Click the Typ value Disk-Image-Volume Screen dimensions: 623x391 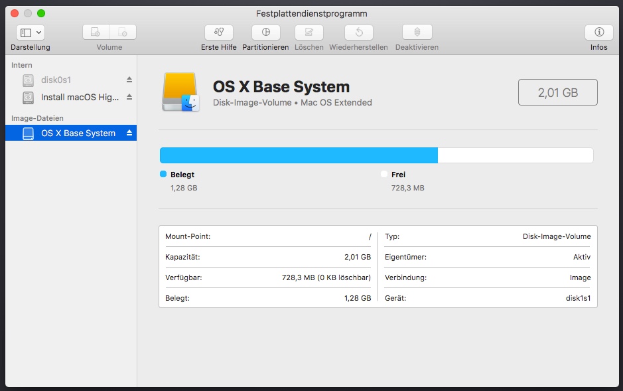[557, 236]
